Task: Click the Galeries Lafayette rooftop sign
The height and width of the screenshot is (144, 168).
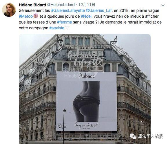Action: click(x=85, y=59)
